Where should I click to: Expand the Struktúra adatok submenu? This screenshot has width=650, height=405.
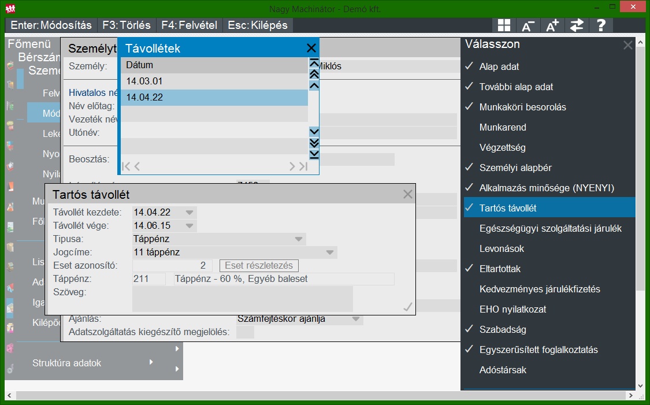click(151, 362)
